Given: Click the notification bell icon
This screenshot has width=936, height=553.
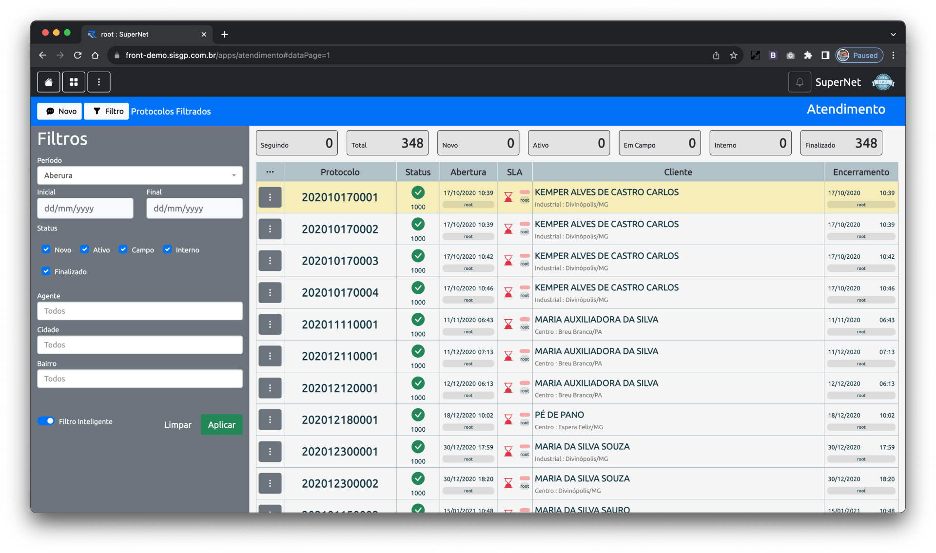Looking at the screenshot, I should coord(799,82).
